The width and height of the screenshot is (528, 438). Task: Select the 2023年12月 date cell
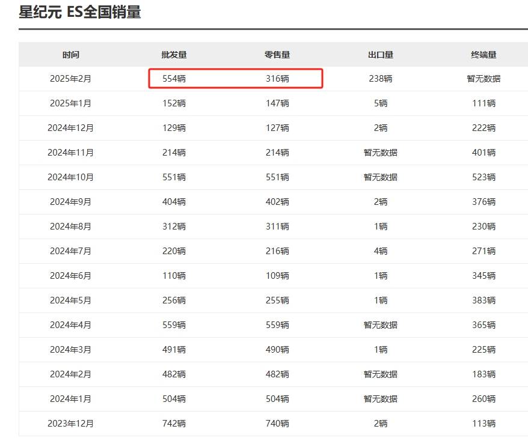71,423
